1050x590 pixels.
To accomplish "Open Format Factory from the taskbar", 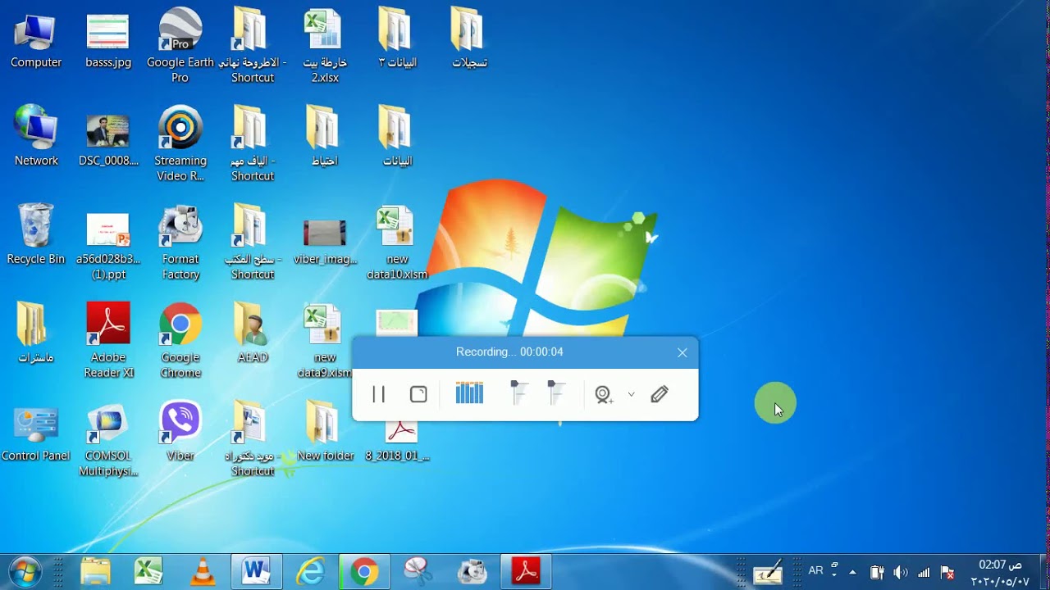I will 472,571.
